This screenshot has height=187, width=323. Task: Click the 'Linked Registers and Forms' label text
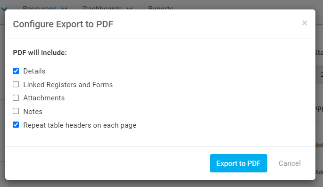tap(68, 85)
